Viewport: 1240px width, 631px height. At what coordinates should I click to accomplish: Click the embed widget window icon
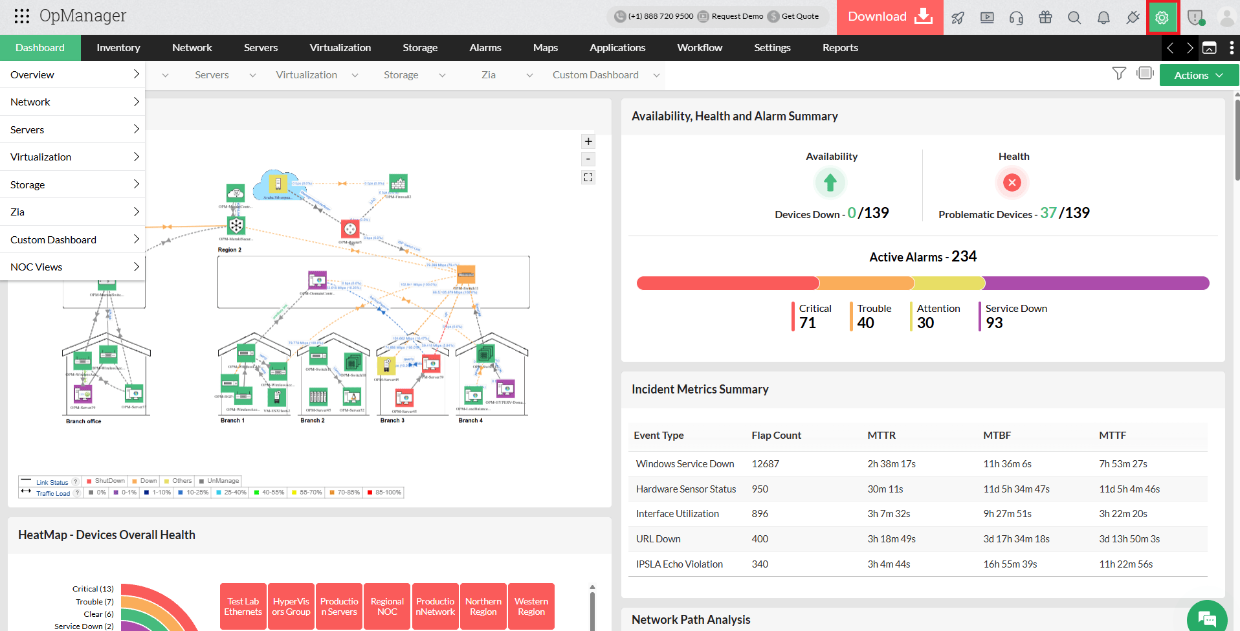(1210, 48)
